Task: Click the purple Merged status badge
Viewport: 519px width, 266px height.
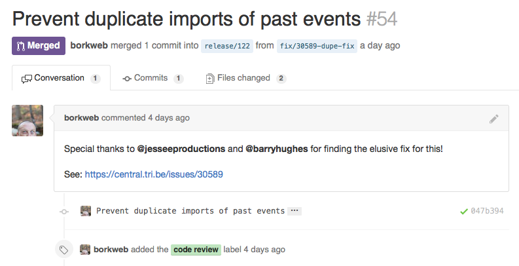Action: (x=39, y=46)
